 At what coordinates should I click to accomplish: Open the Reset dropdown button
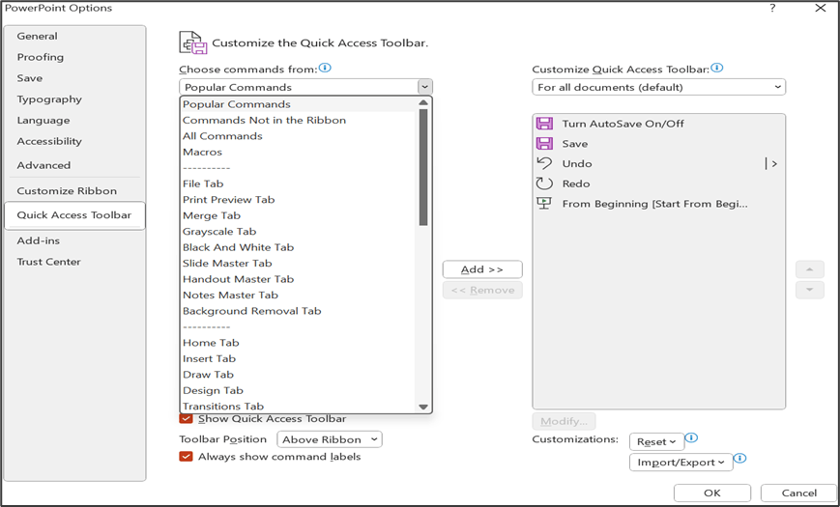656,441
